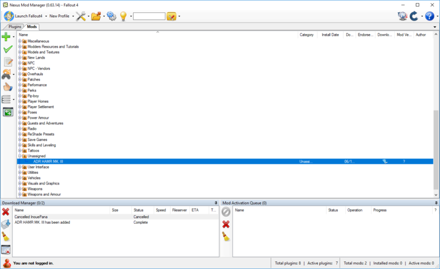Click the globe webcam icon in toolbar

tap(402, 16)
